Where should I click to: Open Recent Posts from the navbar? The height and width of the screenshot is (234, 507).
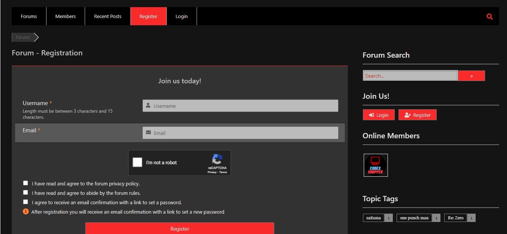pyautogui.click(x=107, y=16)
